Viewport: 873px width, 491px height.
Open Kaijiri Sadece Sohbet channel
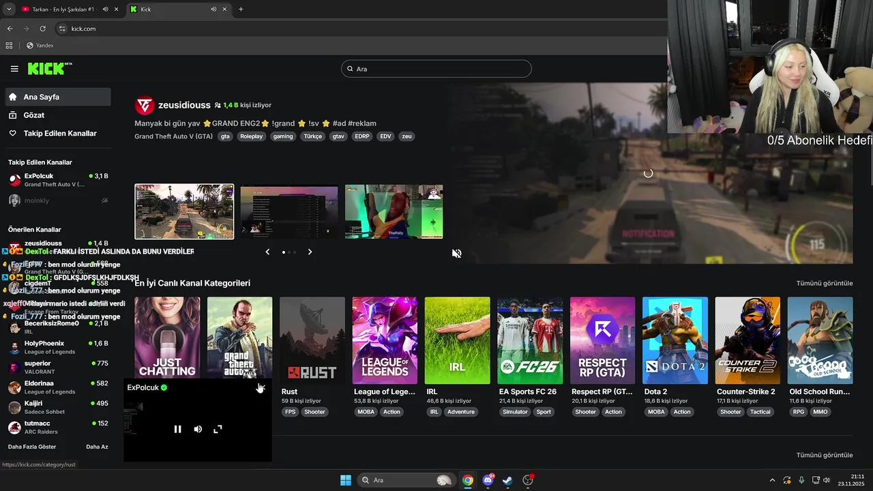pyautogui.click(x=58, y=407)
